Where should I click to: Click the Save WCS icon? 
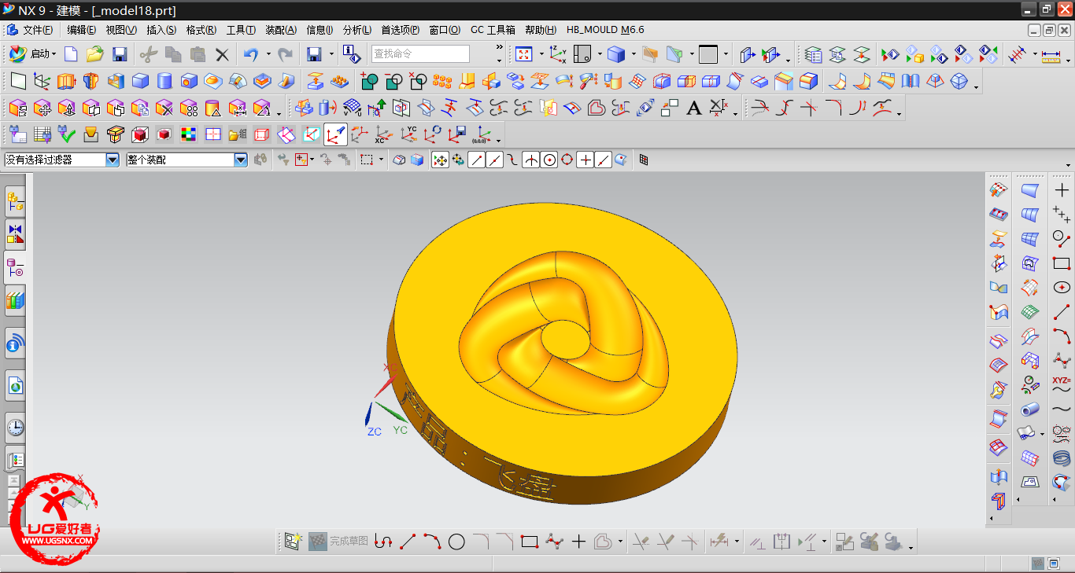tap(458, 134)
